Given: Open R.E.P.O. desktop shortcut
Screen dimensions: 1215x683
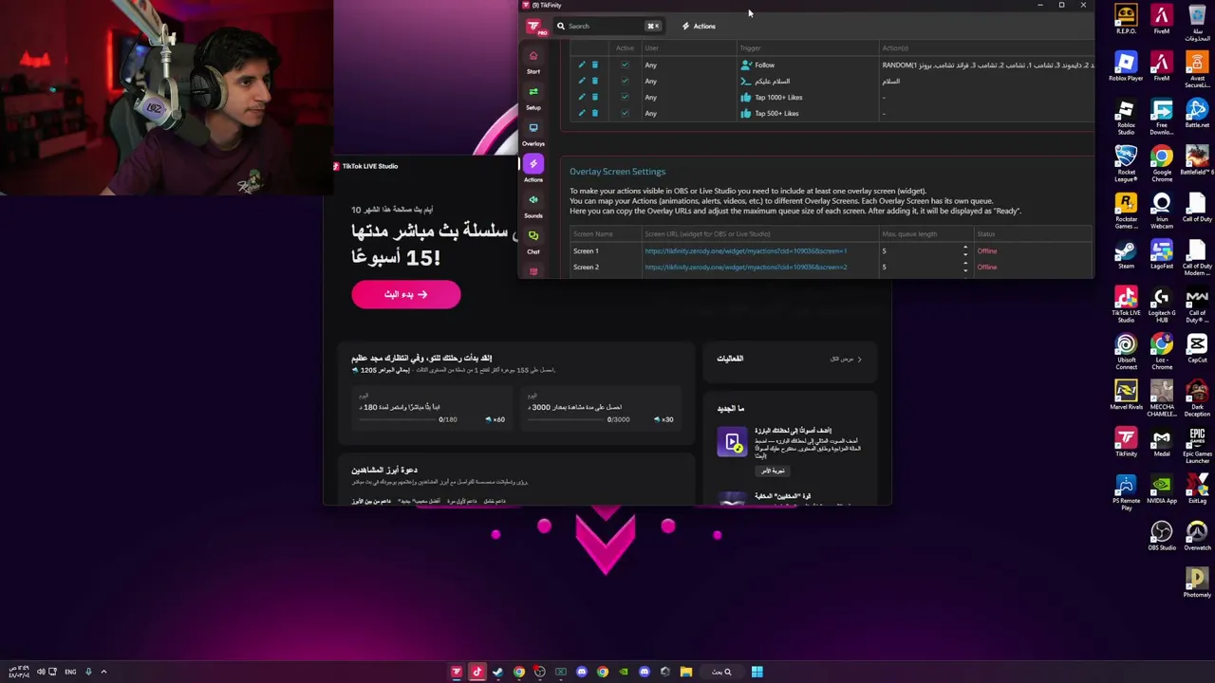Looking at the screenshot, I should 1126,19.
